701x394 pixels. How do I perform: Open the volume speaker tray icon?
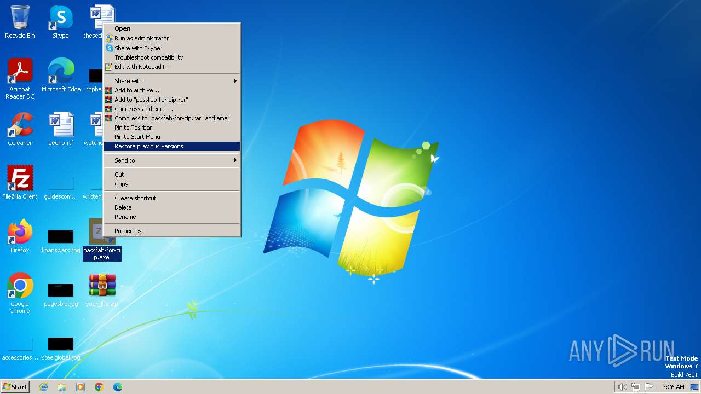pyautogui.click(x=622, y=387)
